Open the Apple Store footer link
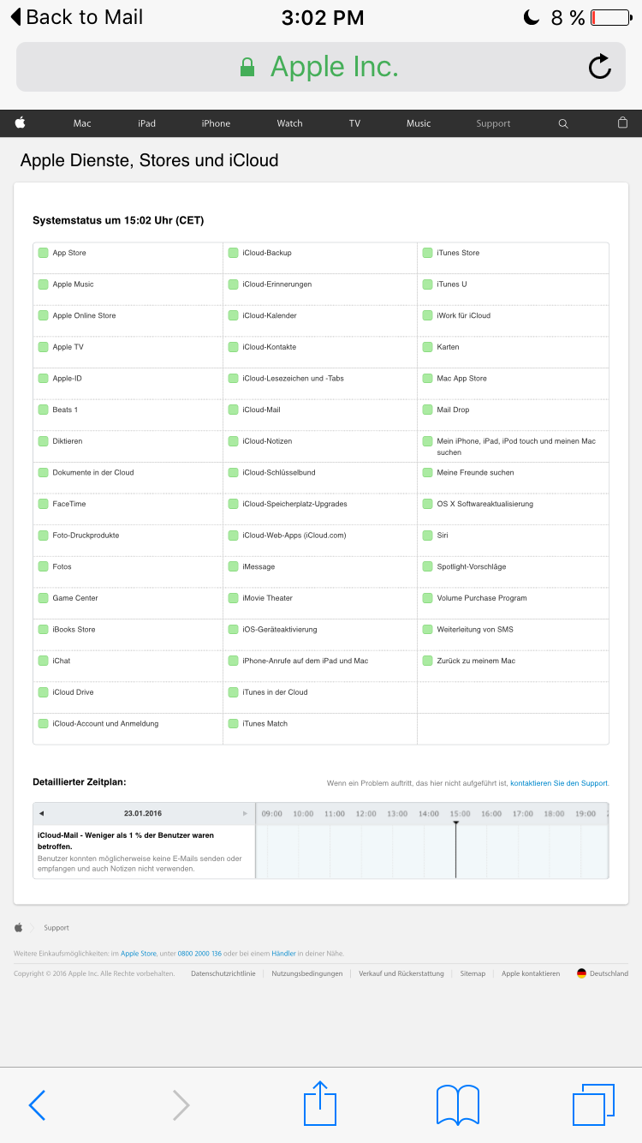Screen dimensions: 642x1143 (x=138, y=953)
